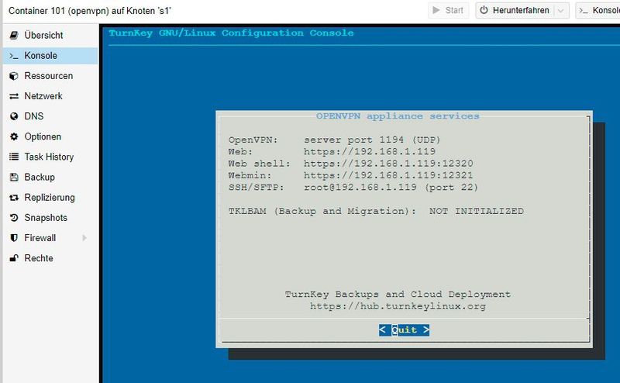620x383 pixels.
Task: Click the Ressourcen cube icon
Action: click(14, 76)
